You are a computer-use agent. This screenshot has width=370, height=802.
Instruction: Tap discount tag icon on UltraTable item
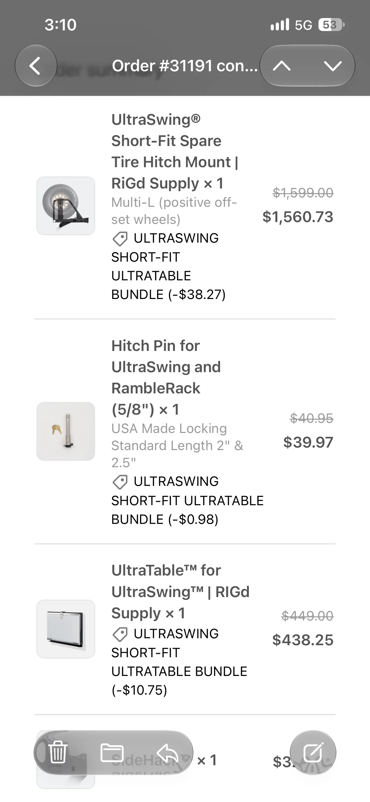pos(120,634)
